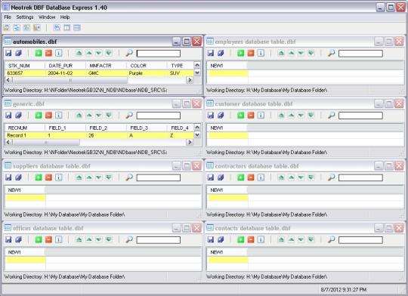Delete a record in generic.dbf with the red minus

click(x=48, y=116)
